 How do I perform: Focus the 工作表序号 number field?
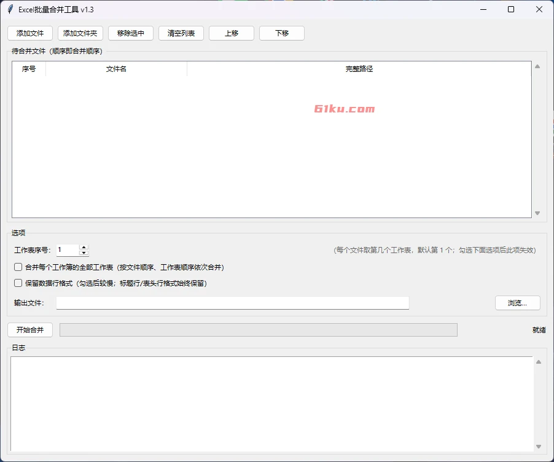click(68, 250)
